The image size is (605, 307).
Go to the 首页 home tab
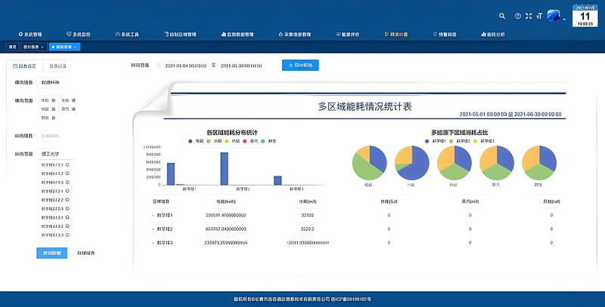(13, 47)
